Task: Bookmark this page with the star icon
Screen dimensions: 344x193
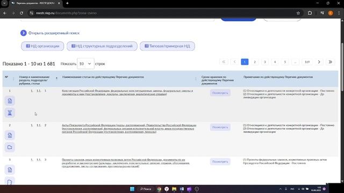Action: 298,13
